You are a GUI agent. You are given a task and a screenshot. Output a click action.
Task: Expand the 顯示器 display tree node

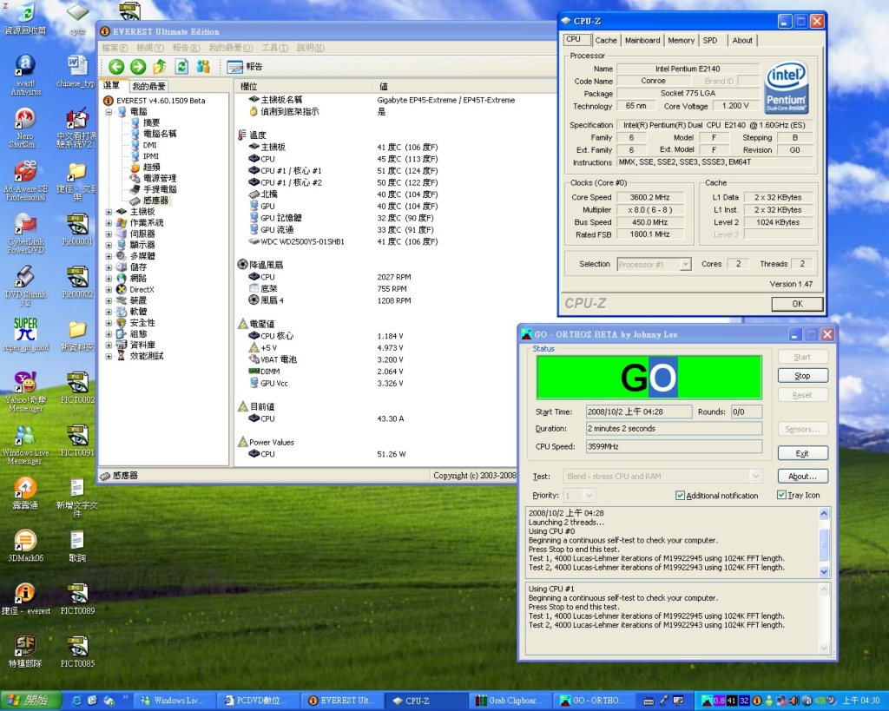pos(109,245)
